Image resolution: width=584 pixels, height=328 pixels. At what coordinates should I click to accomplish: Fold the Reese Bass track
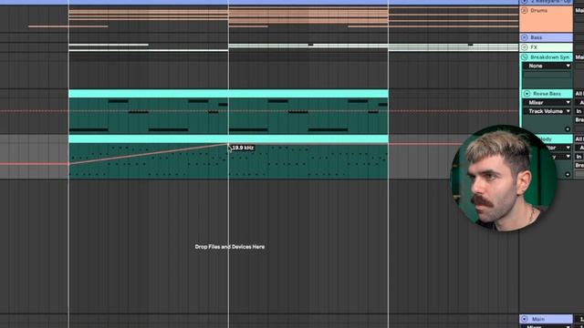coord(527,94)
